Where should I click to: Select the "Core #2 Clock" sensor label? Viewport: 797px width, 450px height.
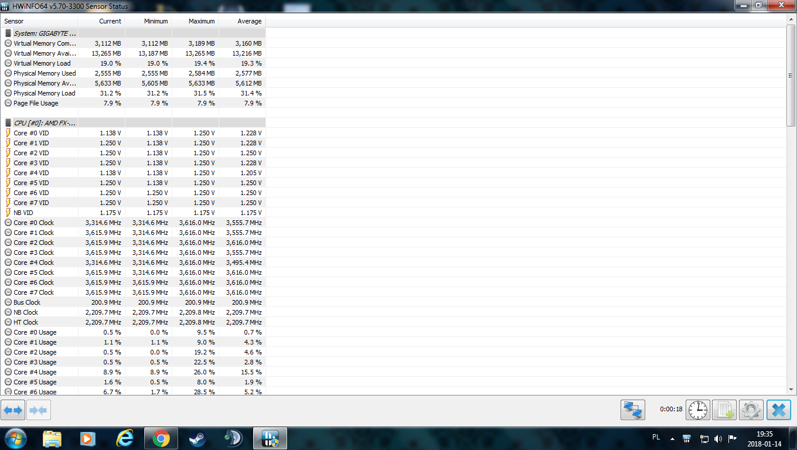point(33,243)
